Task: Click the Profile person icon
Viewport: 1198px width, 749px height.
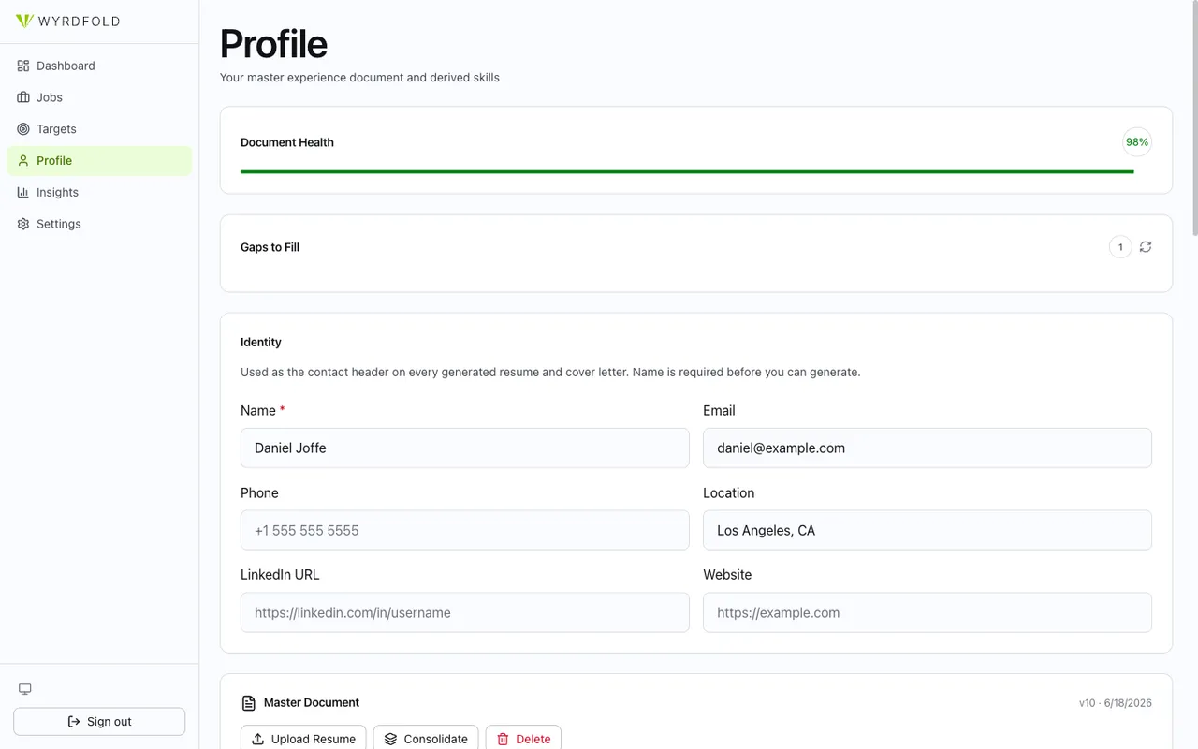Action: point(23,161)
